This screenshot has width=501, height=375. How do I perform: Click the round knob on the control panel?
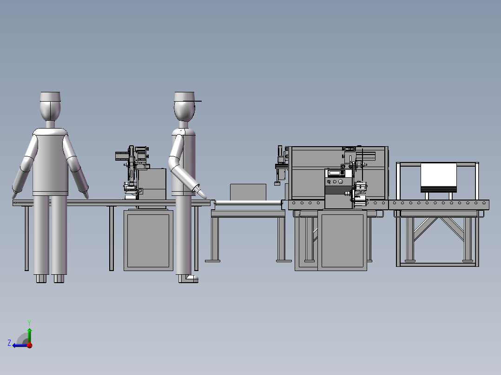tap(341, 182)
